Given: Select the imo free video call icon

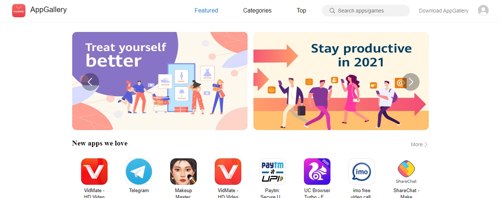Looking at the screenshot, I should [x=362, y=172].
